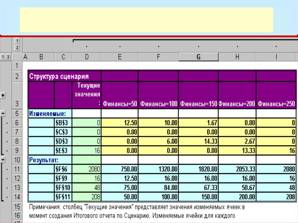The width and height of the screenshot is (298, 223).
Task: Click the 'Примечания' note text in row 15
Action: [x=137, y=207]
